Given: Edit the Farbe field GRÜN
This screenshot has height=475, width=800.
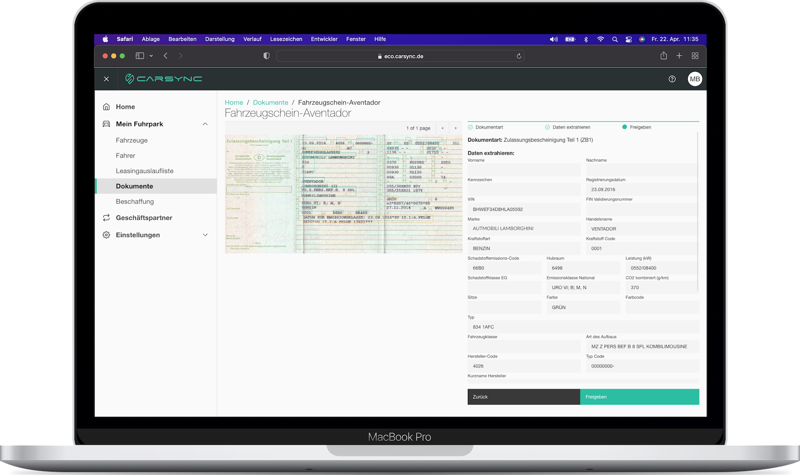Looking at the screenshot, I should [583, 307].
